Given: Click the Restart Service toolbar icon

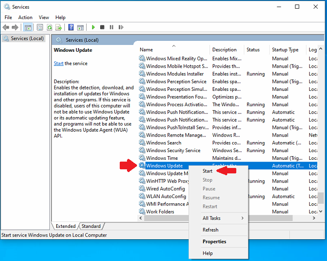Looking at the screenshot, I should pyautogui.click(x=120, y=27).
